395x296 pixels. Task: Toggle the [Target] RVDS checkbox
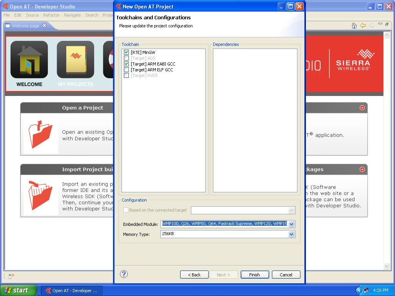pos(127,76)
